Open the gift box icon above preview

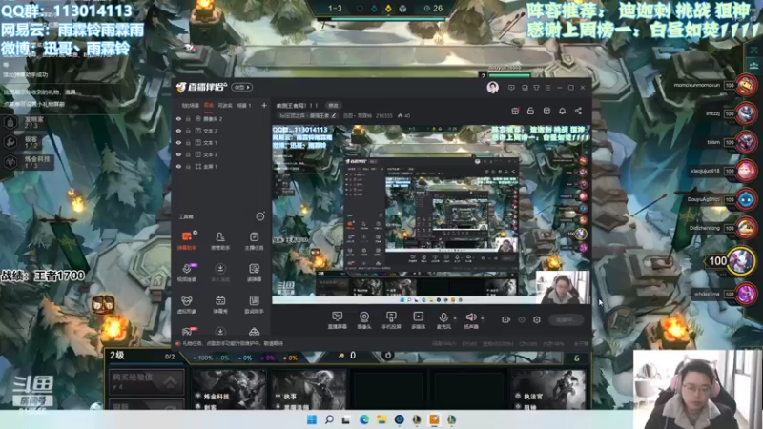[515, 111]
